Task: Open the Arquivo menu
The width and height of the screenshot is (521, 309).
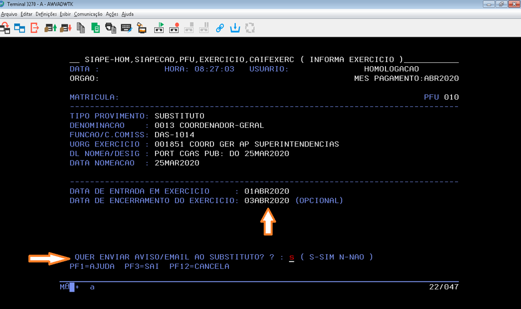Action: click(9, 14)
